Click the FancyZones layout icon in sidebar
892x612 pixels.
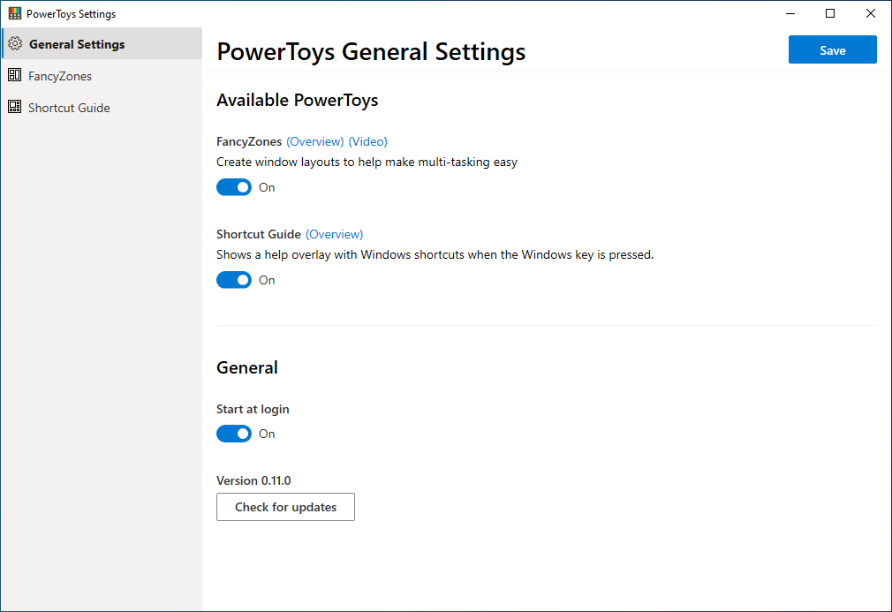tap(15, 75)
